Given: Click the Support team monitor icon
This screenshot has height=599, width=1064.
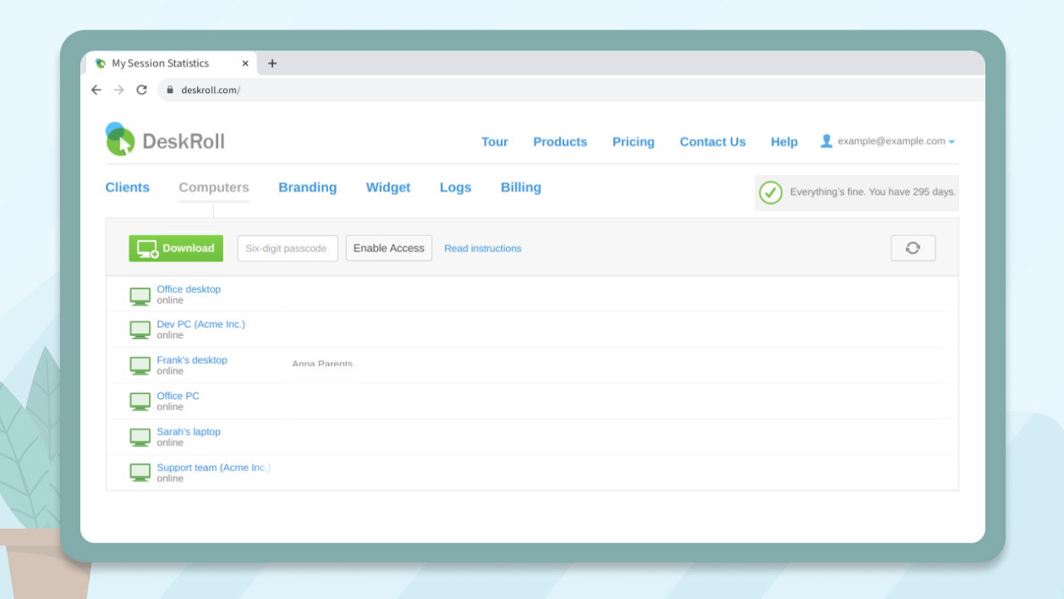Looking at the screenshot, I should (140, 473).
